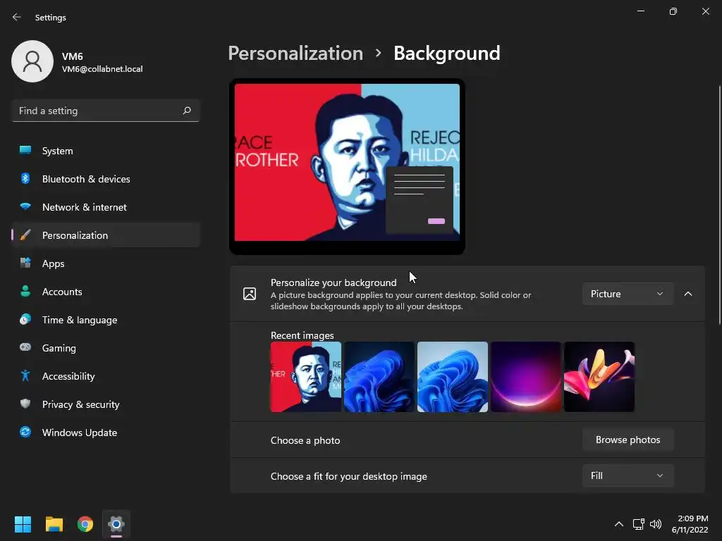Click the search magnifier in Find a setting

(x=186, y=111)
